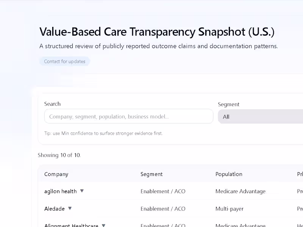Screen dimensions: 303x227
Task: Click the Contact for updates button
Action: click(x=64, y=61)
